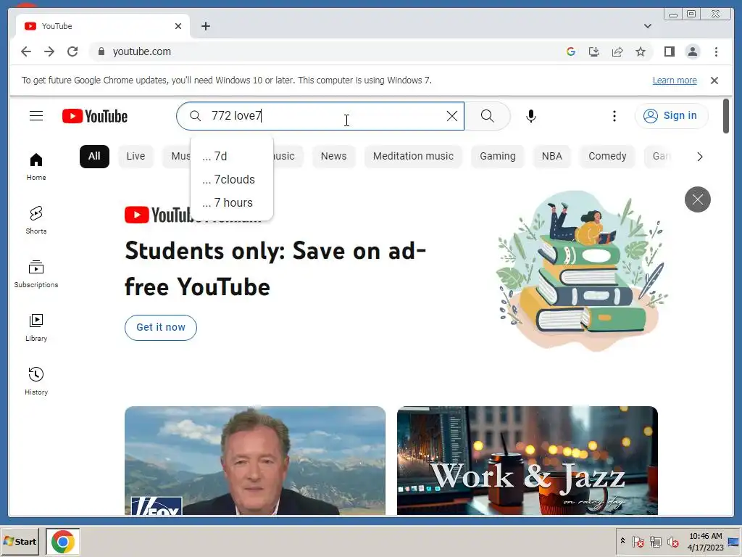View site information lock icon
742x557 pixels.
[101, 51]
